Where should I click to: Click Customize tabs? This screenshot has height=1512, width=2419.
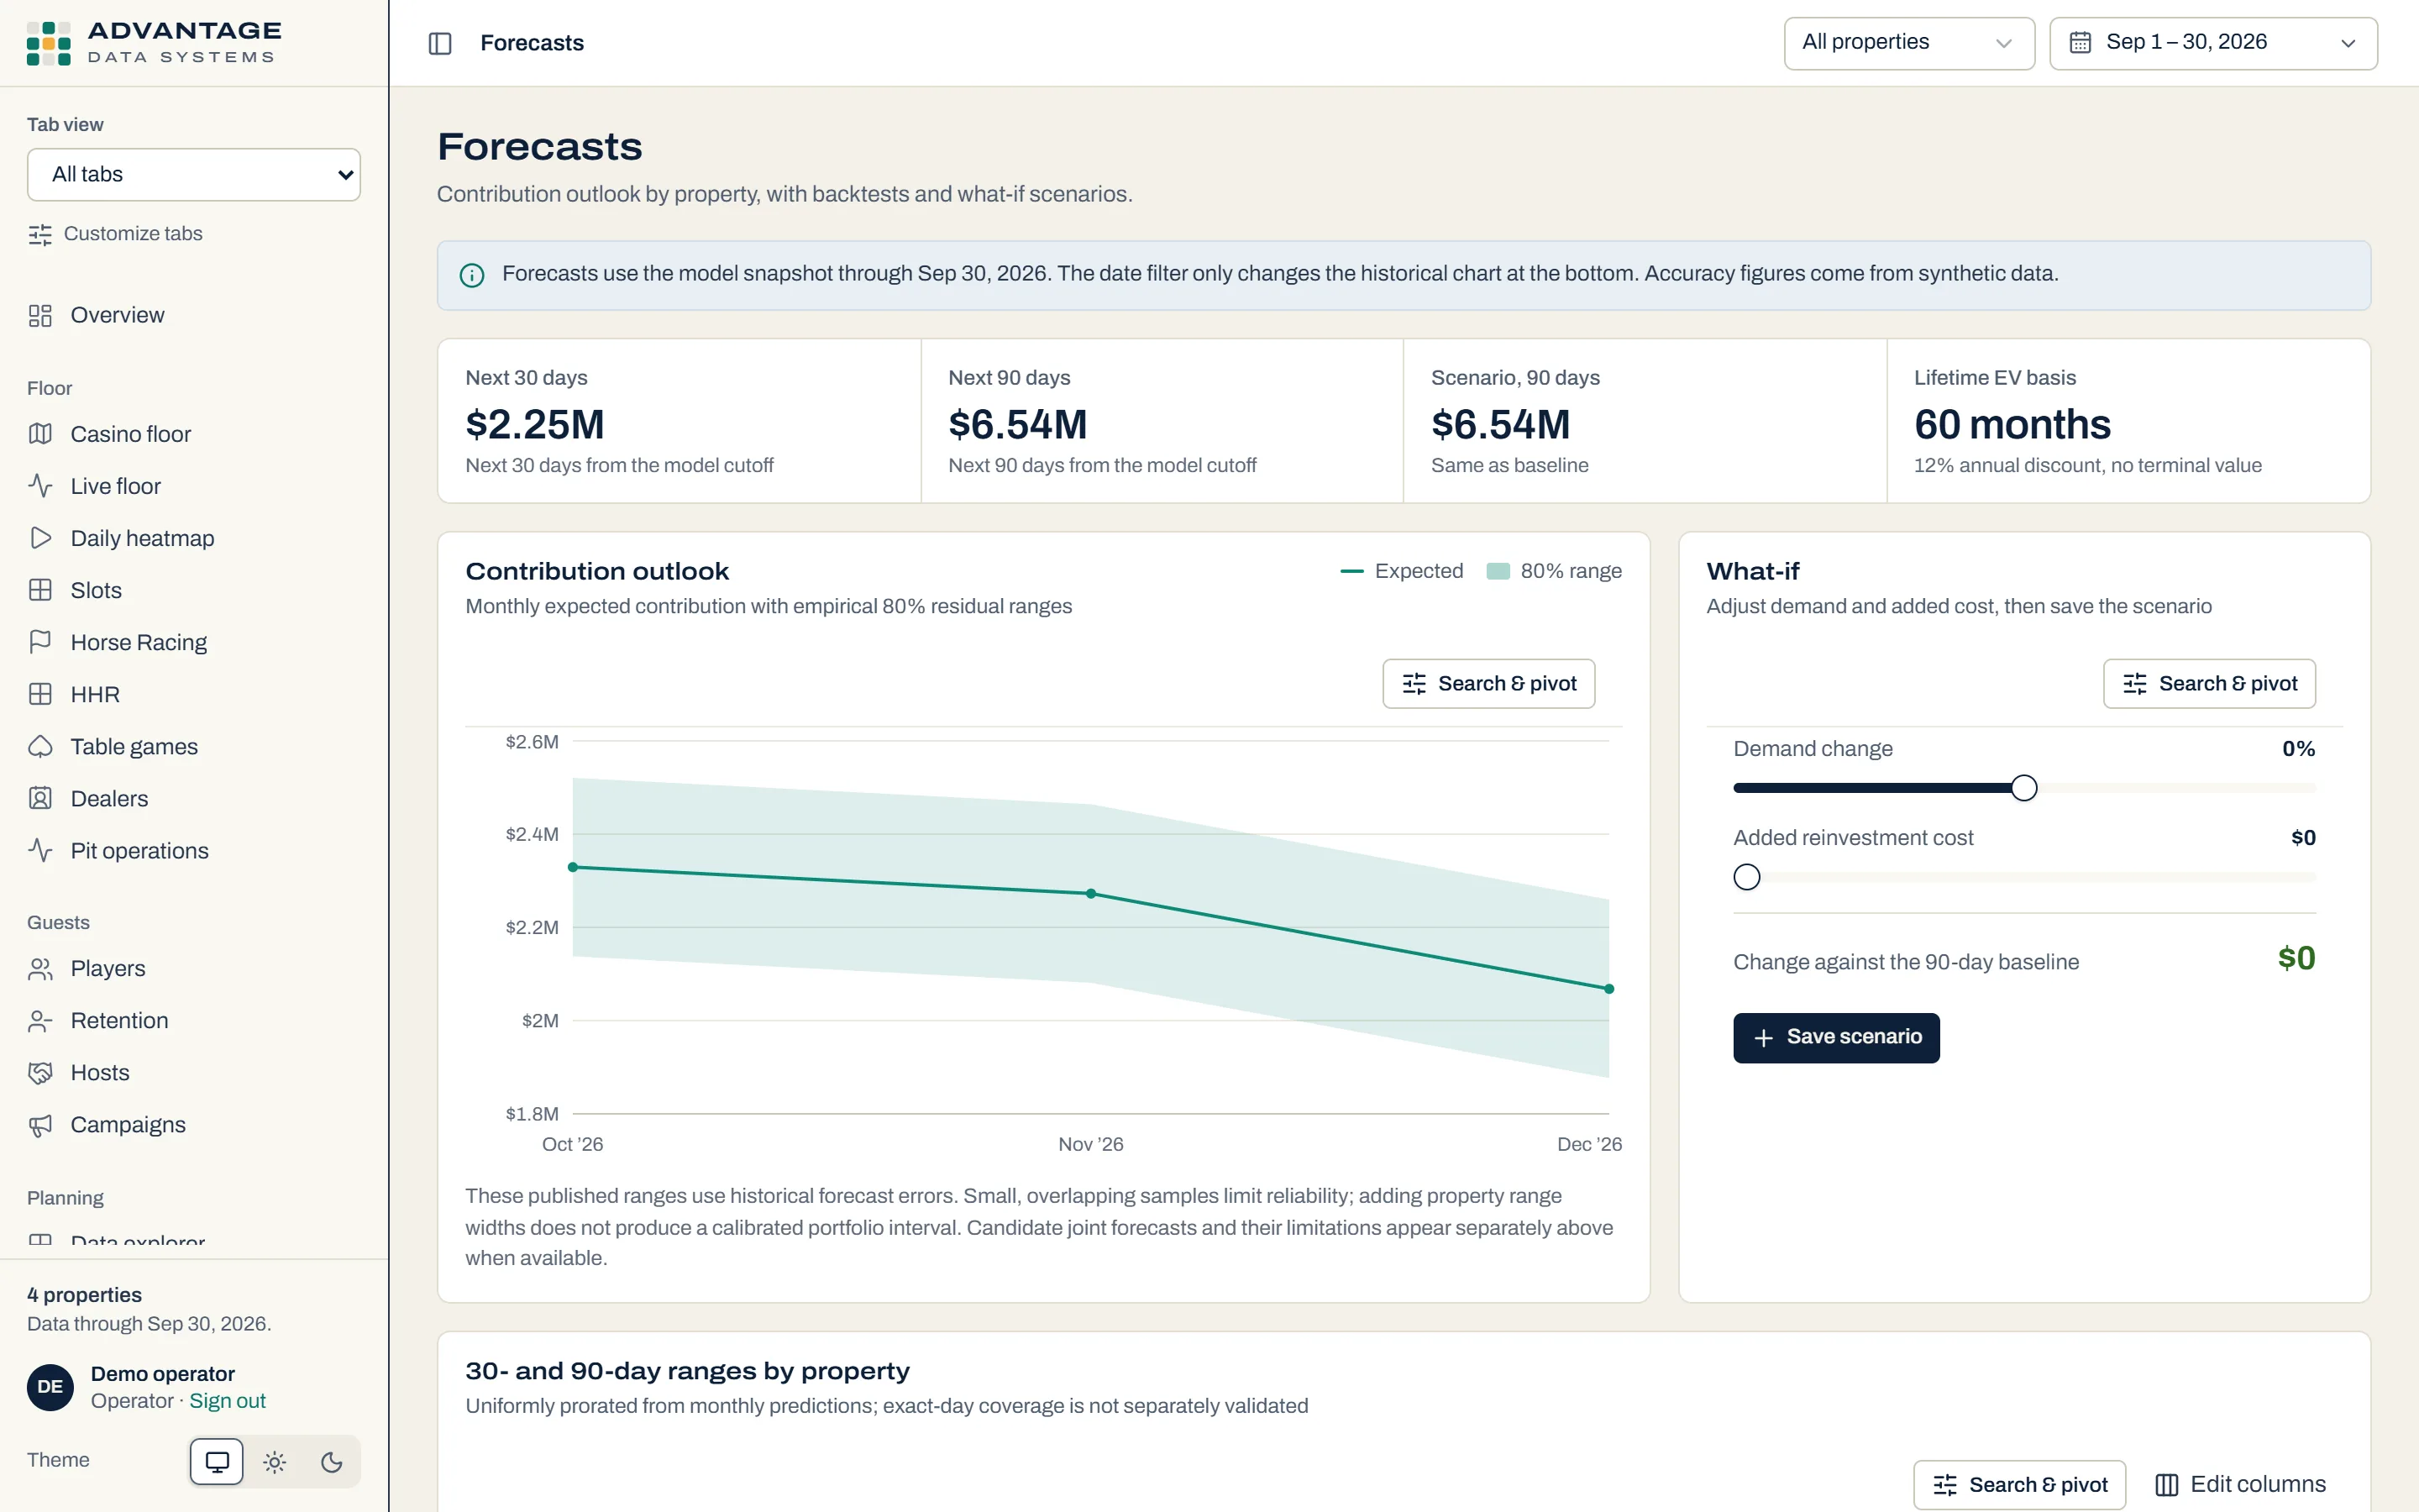point(116,234)
